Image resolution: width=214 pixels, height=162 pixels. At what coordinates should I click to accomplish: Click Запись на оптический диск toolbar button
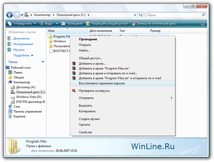[154, 24]
